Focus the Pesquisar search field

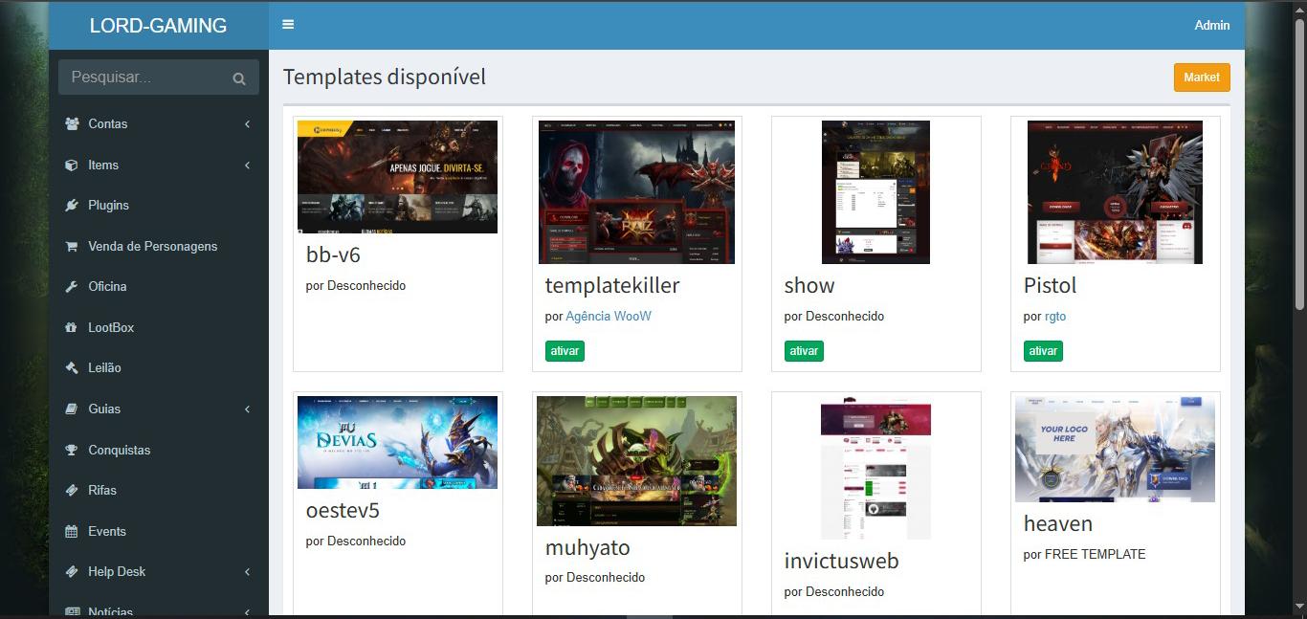[145, 77]
